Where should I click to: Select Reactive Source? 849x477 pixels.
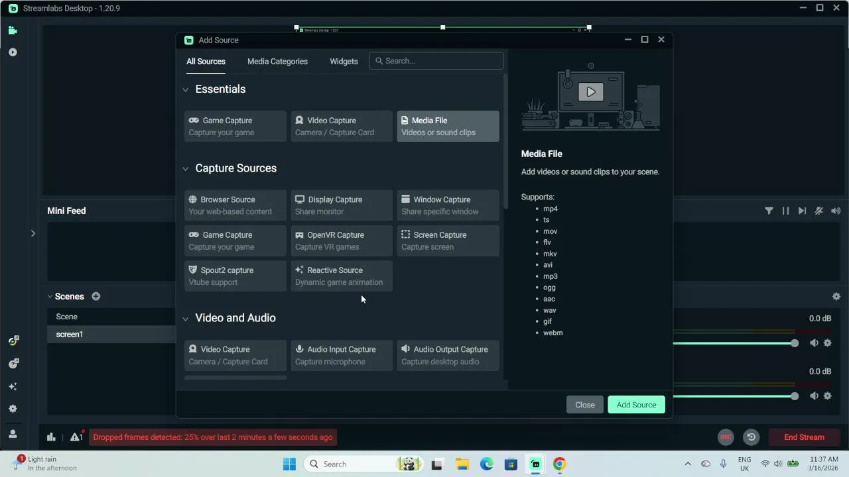point(342,276)
